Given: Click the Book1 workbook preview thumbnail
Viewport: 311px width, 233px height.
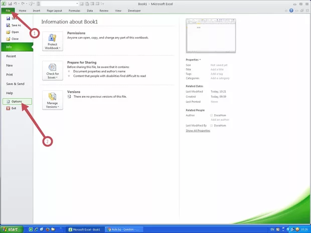Looking at the screenshot, I should pos(211,36).
